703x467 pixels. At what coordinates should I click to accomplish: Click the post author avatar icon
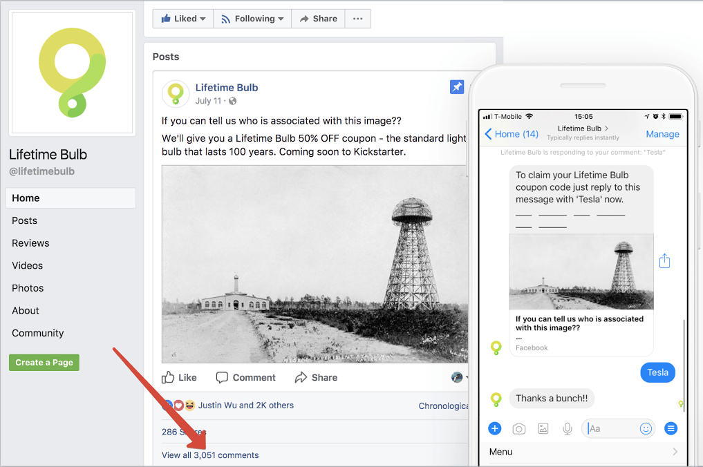[176, 94]
